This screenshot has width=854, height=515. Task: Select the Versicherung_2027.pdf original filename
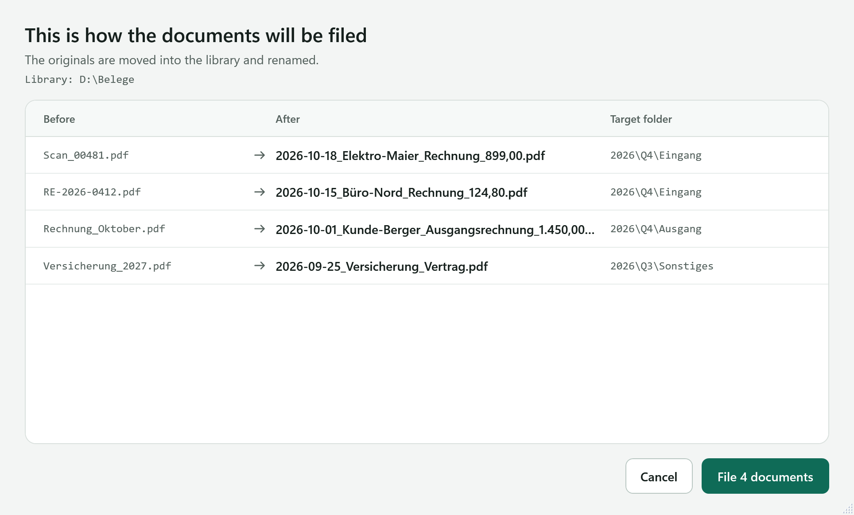click(x=107, y=266)
